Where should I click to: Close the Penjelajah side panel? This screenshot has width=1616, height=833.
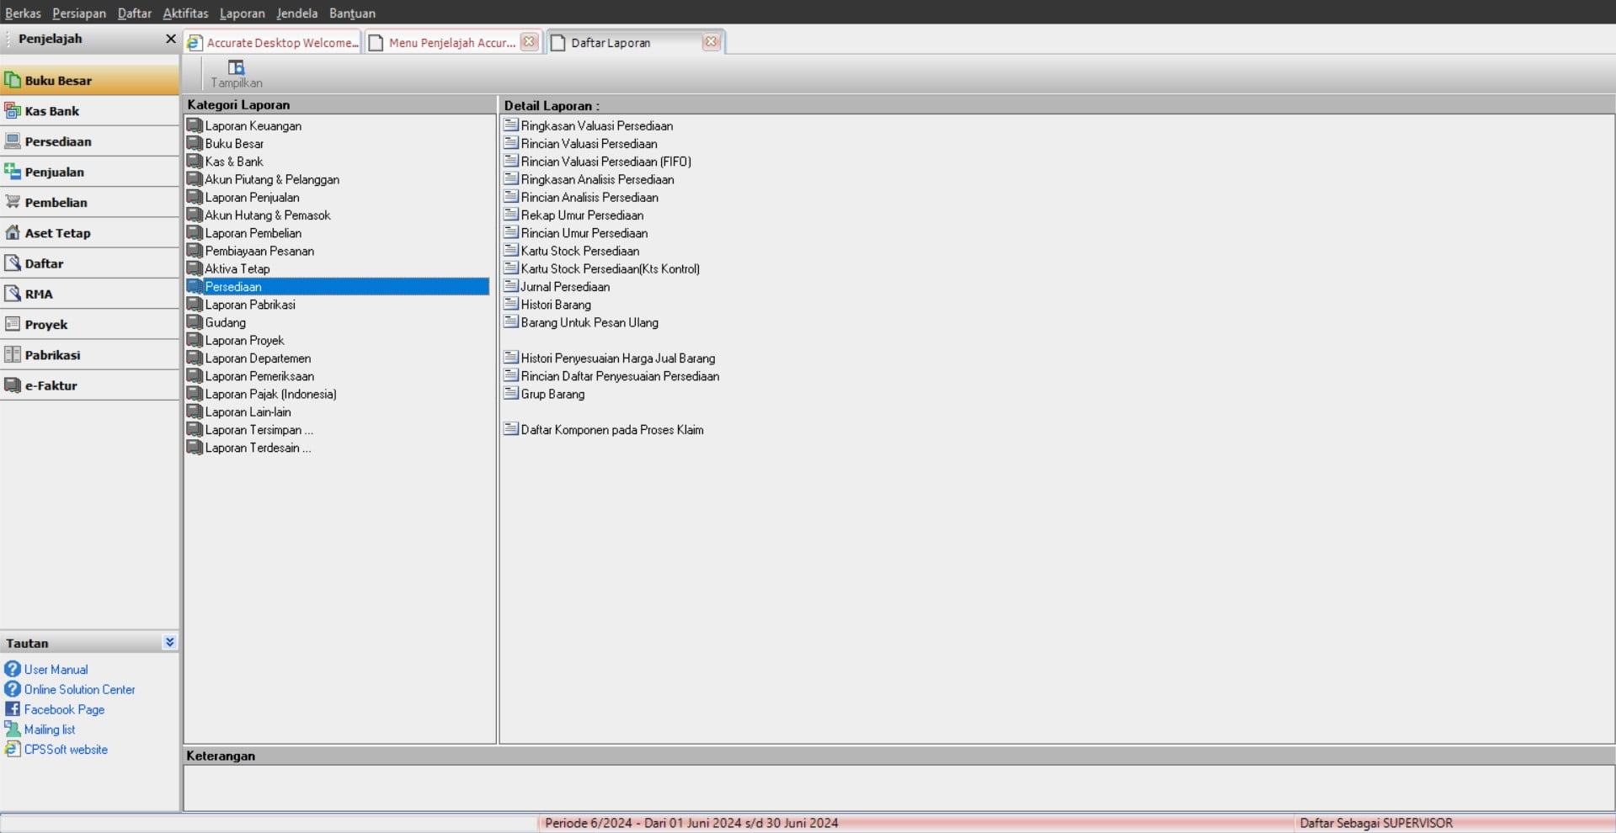point(170,39)
